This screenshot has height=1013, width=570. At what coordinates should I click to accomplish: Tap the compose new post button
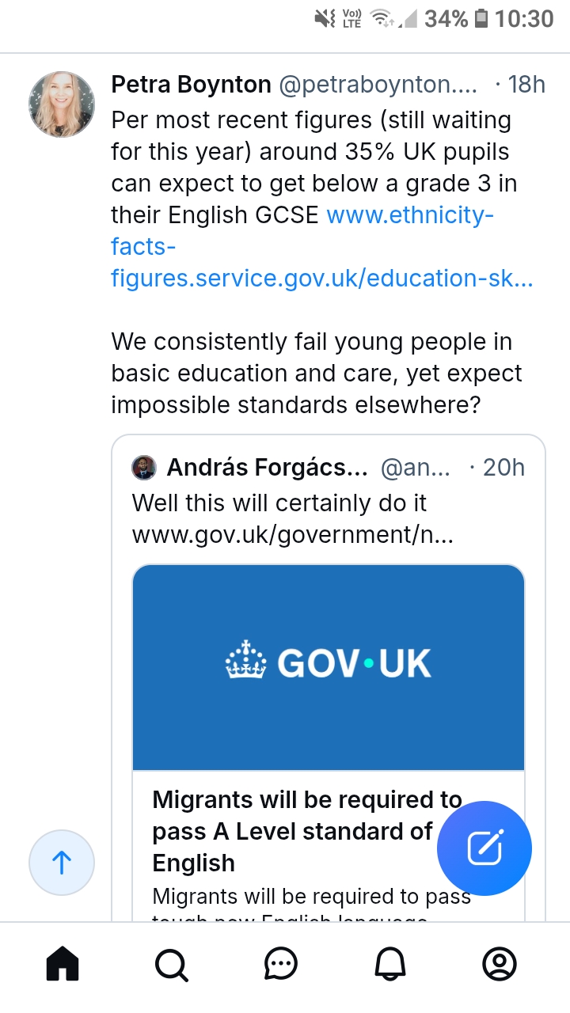pyautogui.click(x=484, y=848)
